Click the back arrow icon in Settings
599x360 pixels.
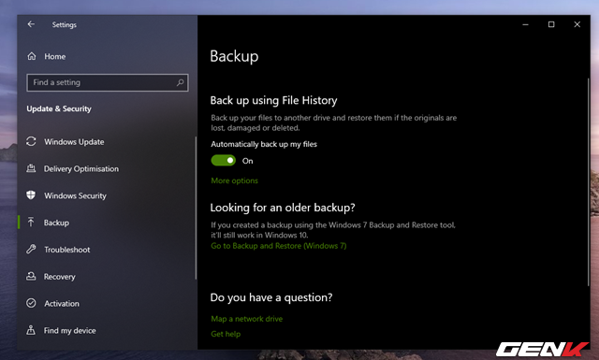[31, 24]
